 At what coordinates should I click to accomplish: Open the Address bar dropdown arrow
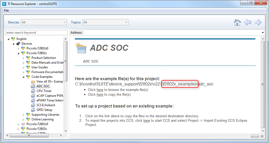[x=263, y=33]
